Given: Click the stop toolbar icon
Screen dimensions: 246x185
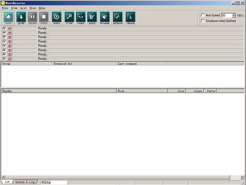Looking at the screenshot, I should tap(44, 18).
